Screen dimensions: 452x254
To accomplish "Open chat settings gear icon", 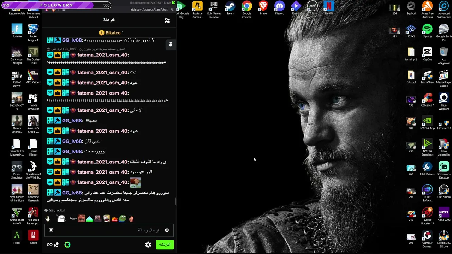I will coord(148,244).
